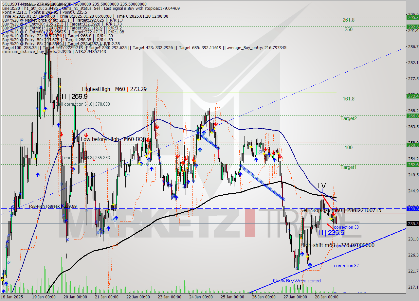Select the 252.6 green price tag
This screenshot has width=419, height=301.
pos(412,165)
